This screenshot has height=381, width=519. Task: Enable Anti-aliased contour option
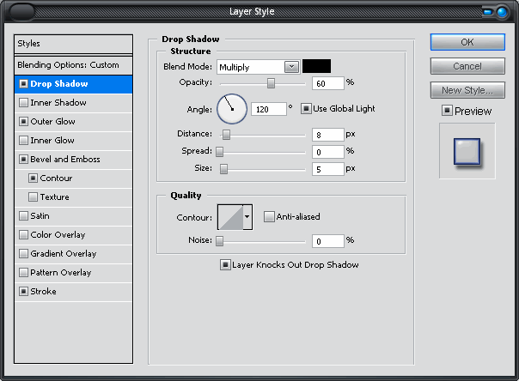[269, 217]
